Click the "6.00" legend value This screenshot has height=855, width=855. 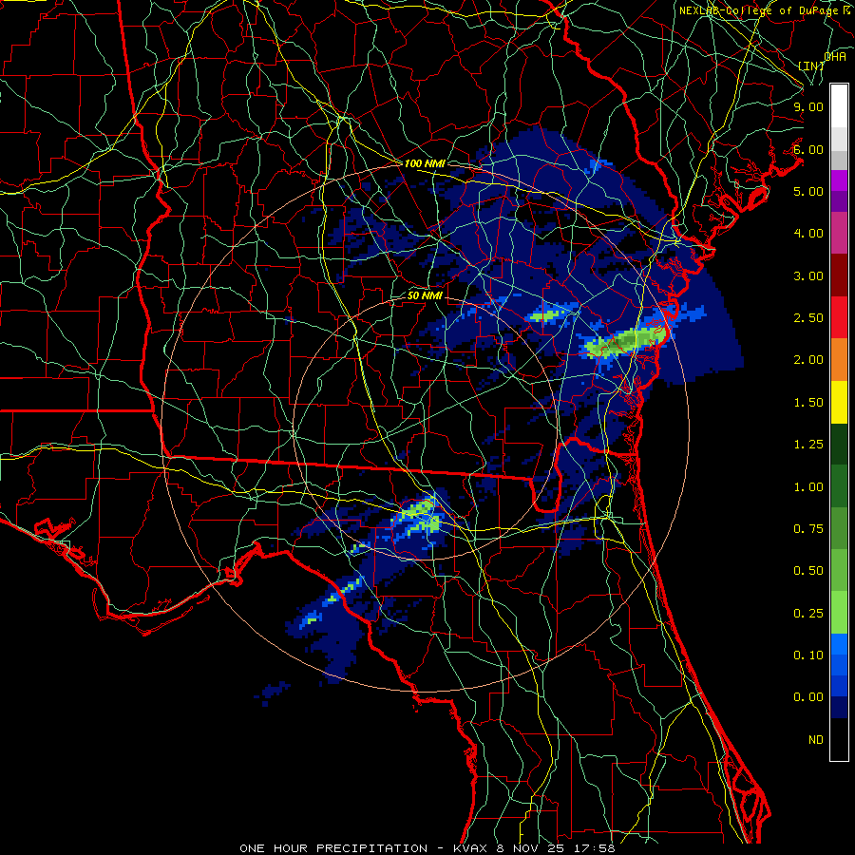(808, 149)
